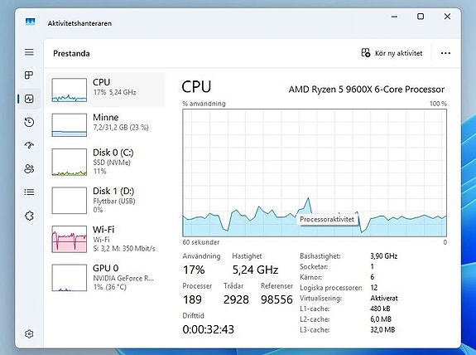The height and width of the screenshot is (355, 476).
Task: Click Kör ny aktivitet button
Action: coord(392,53)
